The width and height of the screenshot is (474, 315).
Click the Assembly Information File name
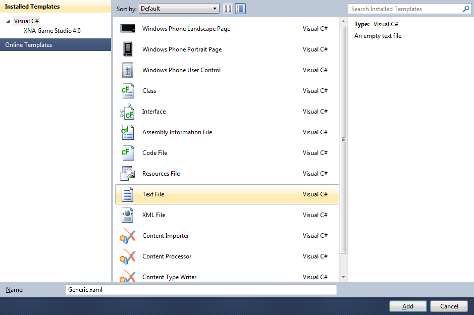177,132
